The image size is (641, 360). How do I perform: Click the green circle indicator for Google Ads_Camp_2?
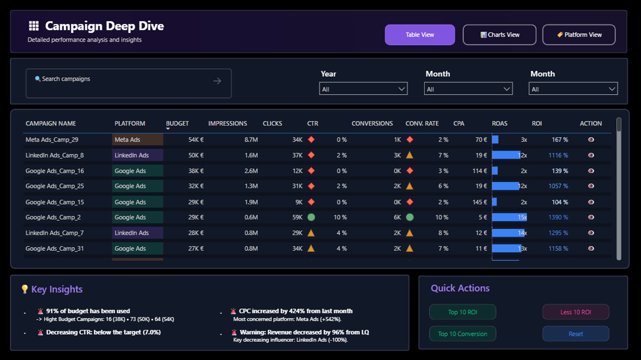click(311, 217)
